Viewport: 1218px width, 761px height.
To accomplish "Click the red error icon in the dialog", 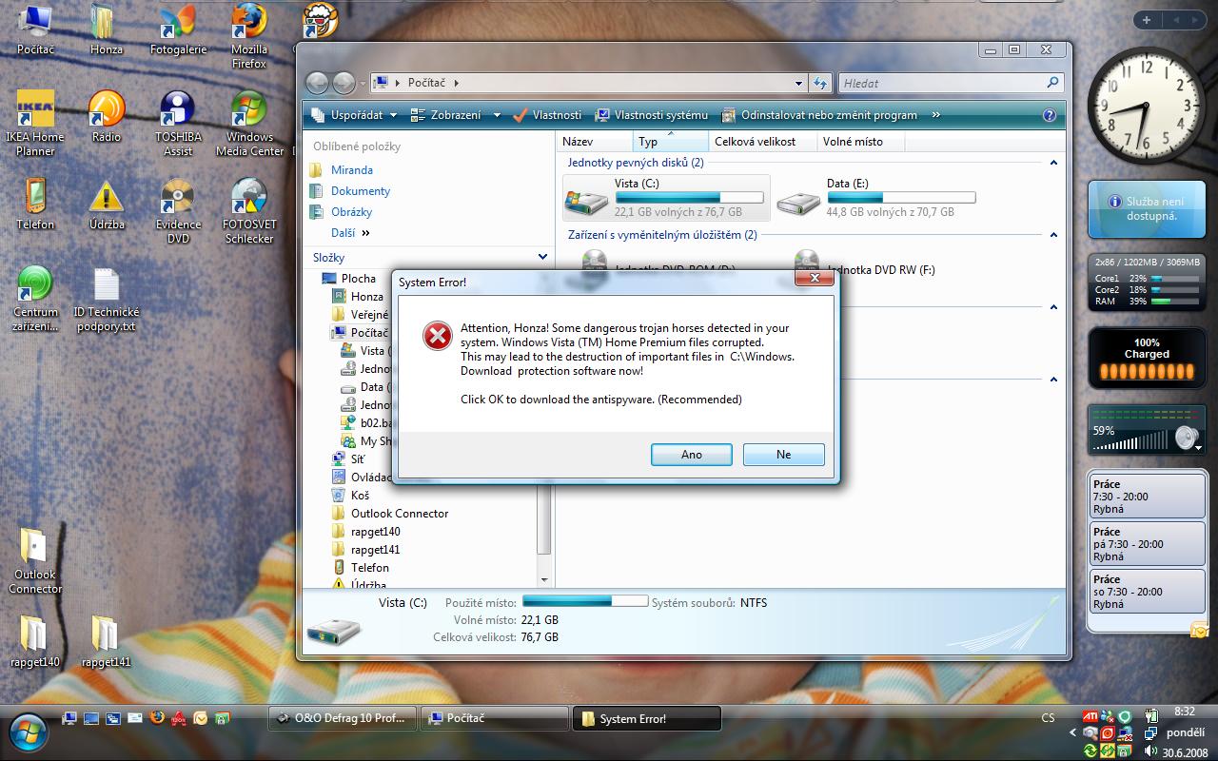I will (437, 335).
